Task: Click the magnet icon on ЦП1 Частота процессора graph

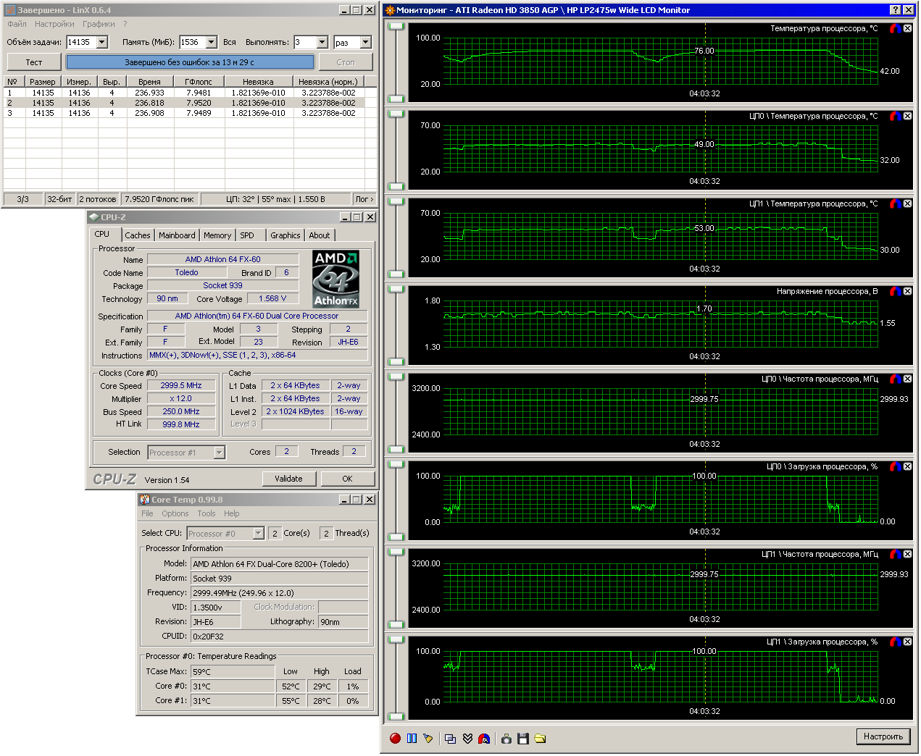Action: [x=896, y=554]
